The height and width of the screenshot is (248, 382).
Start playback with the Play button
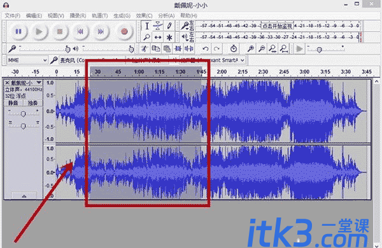(x=39, y=32)
